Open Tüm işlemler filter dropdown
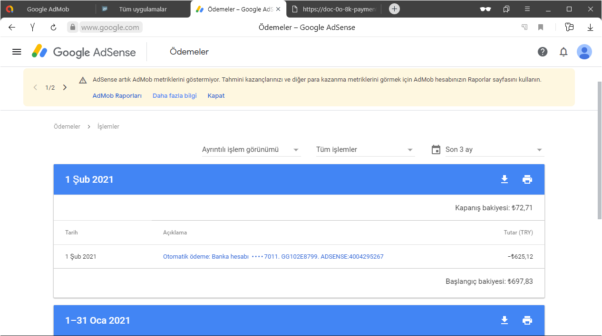 click(366, 149)
